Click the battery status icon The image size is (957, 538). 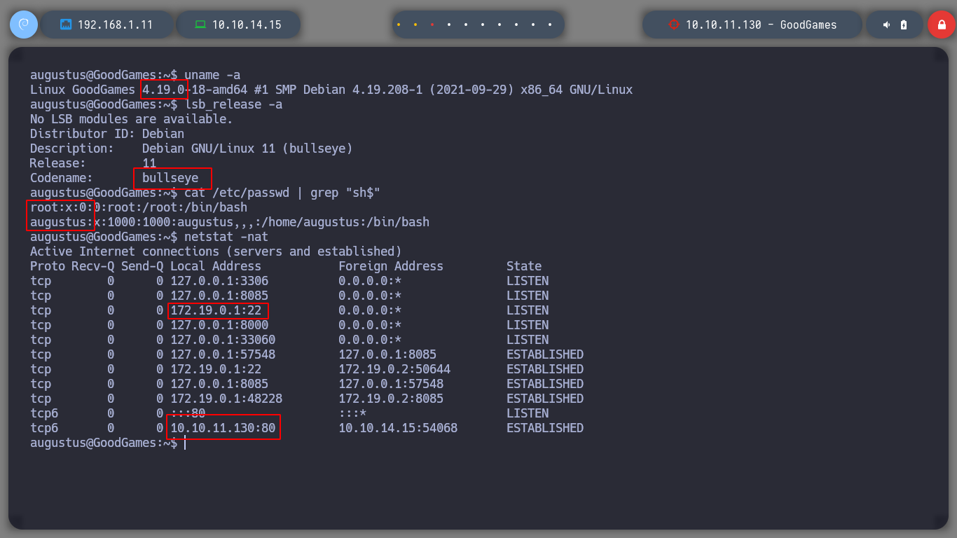(904, 25)
